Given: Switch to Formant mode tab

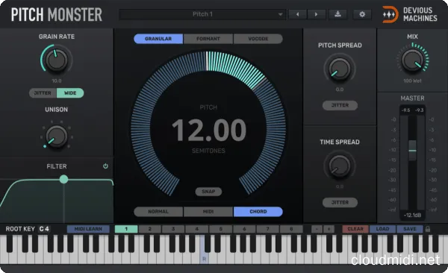Looking at the screenshot, I should click(x=208, y=39).
